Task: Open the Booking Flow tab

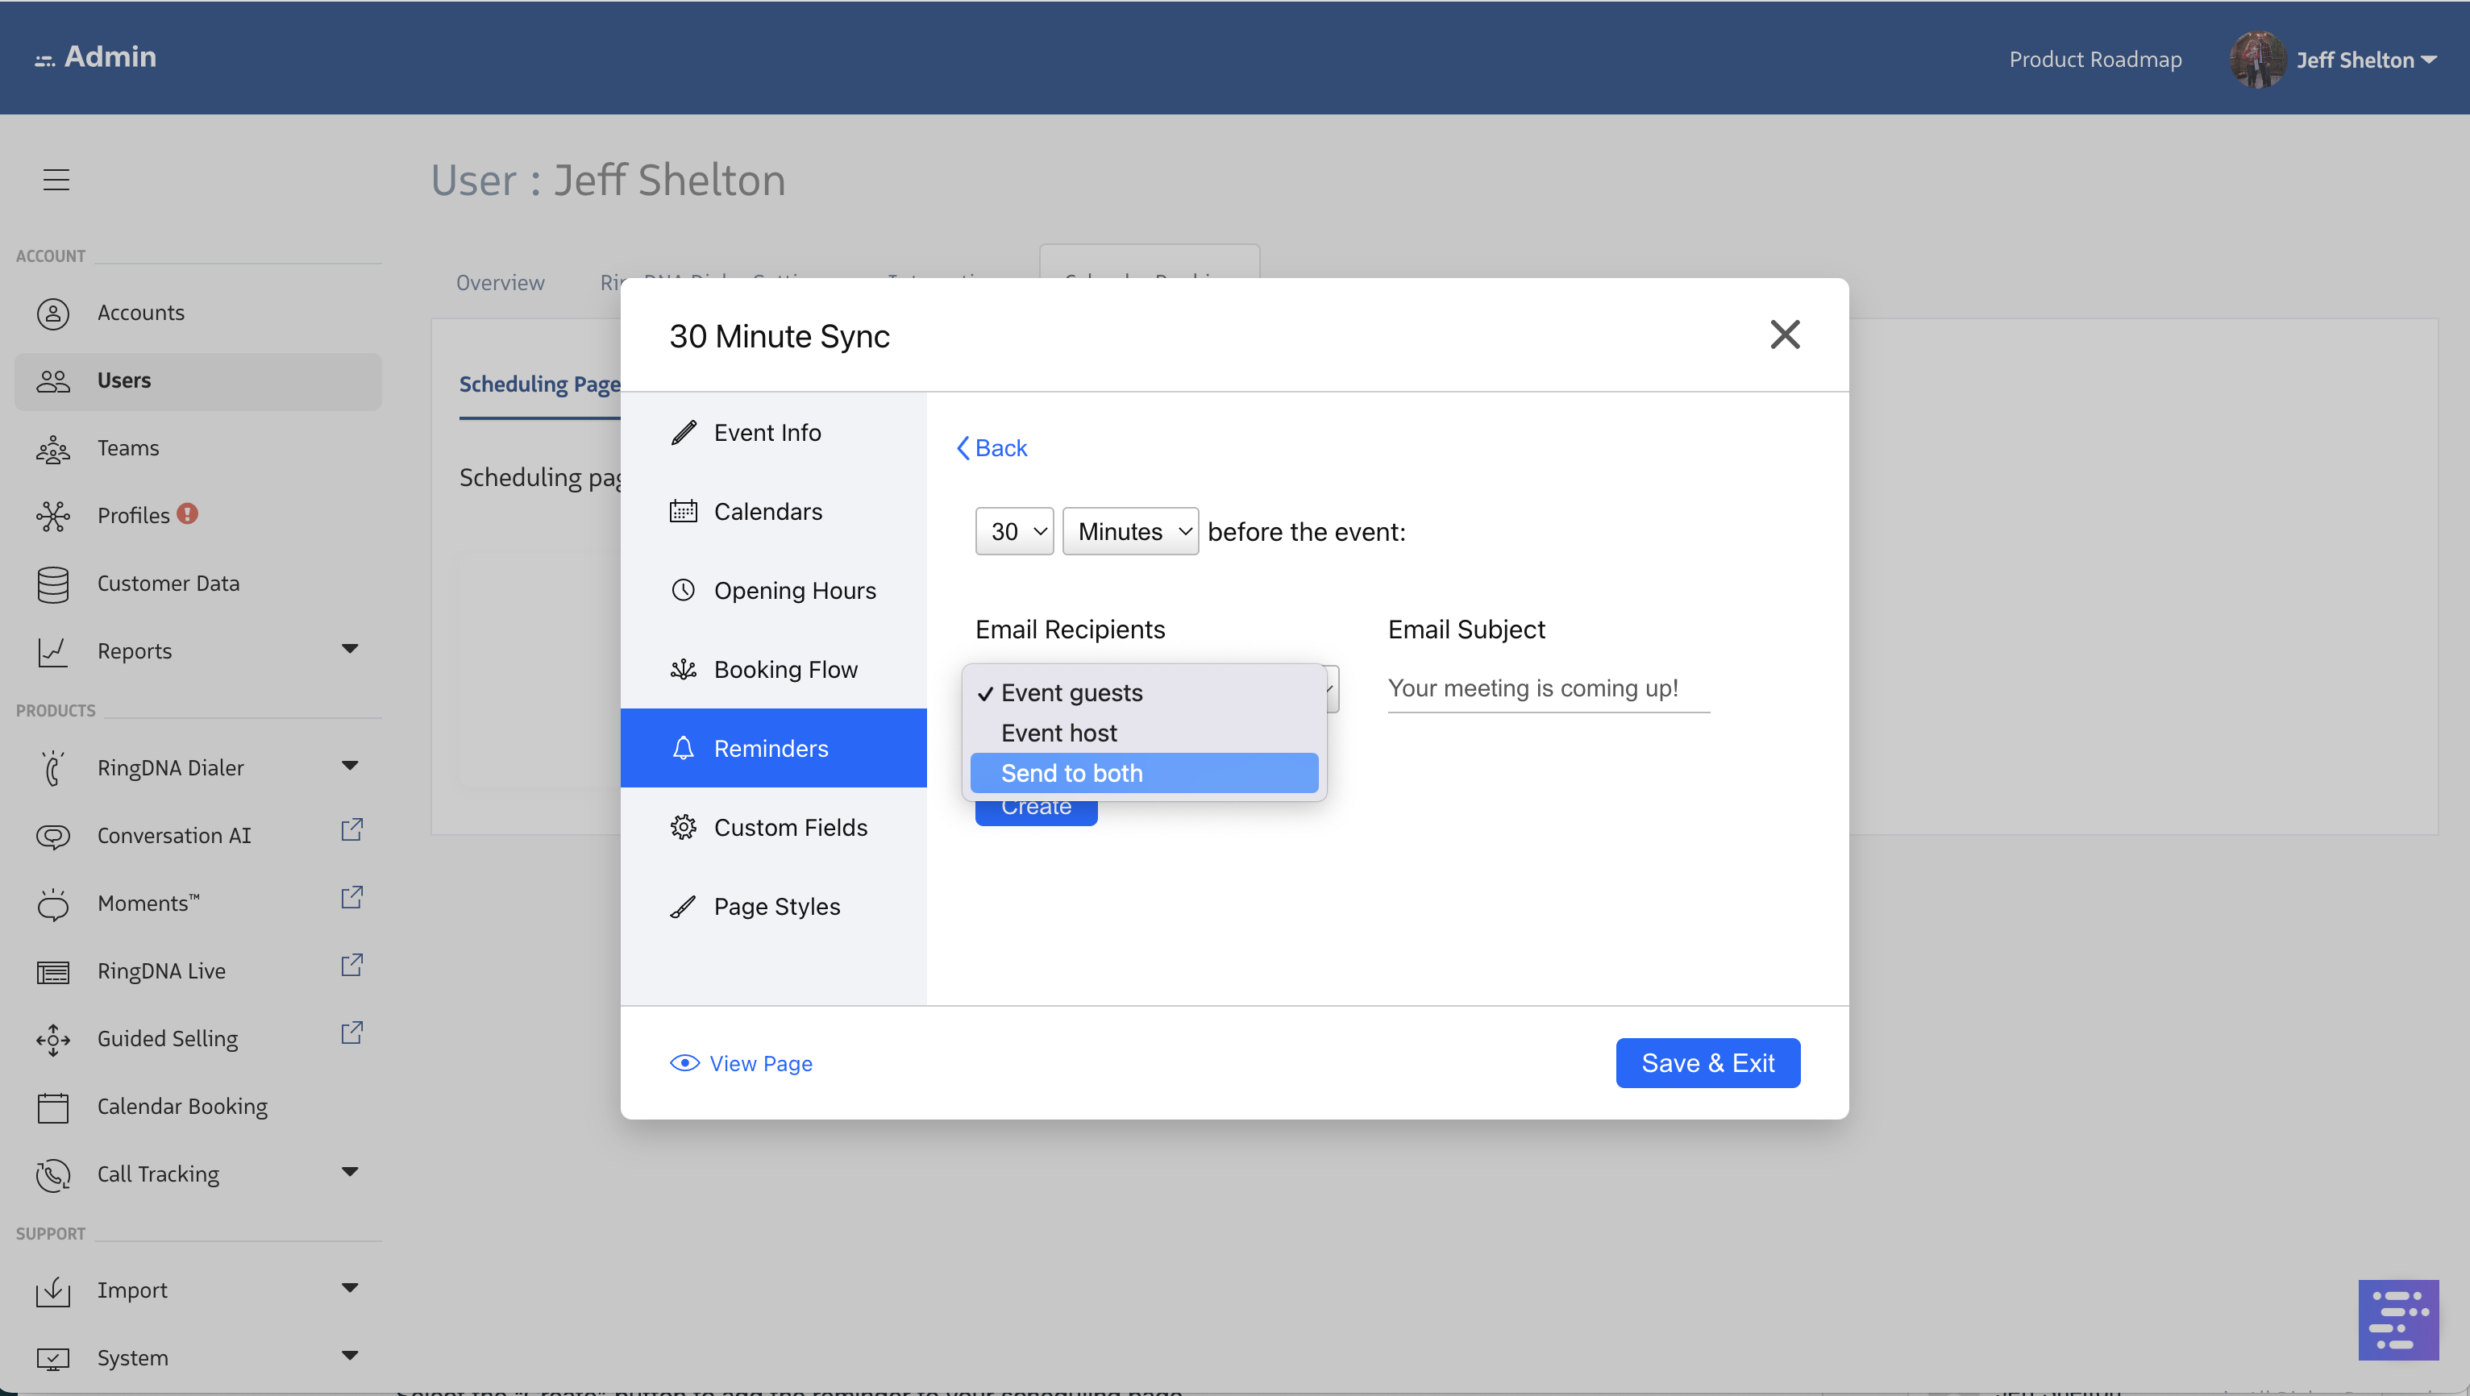Action: pyautogui.click(x=785, y=669)
